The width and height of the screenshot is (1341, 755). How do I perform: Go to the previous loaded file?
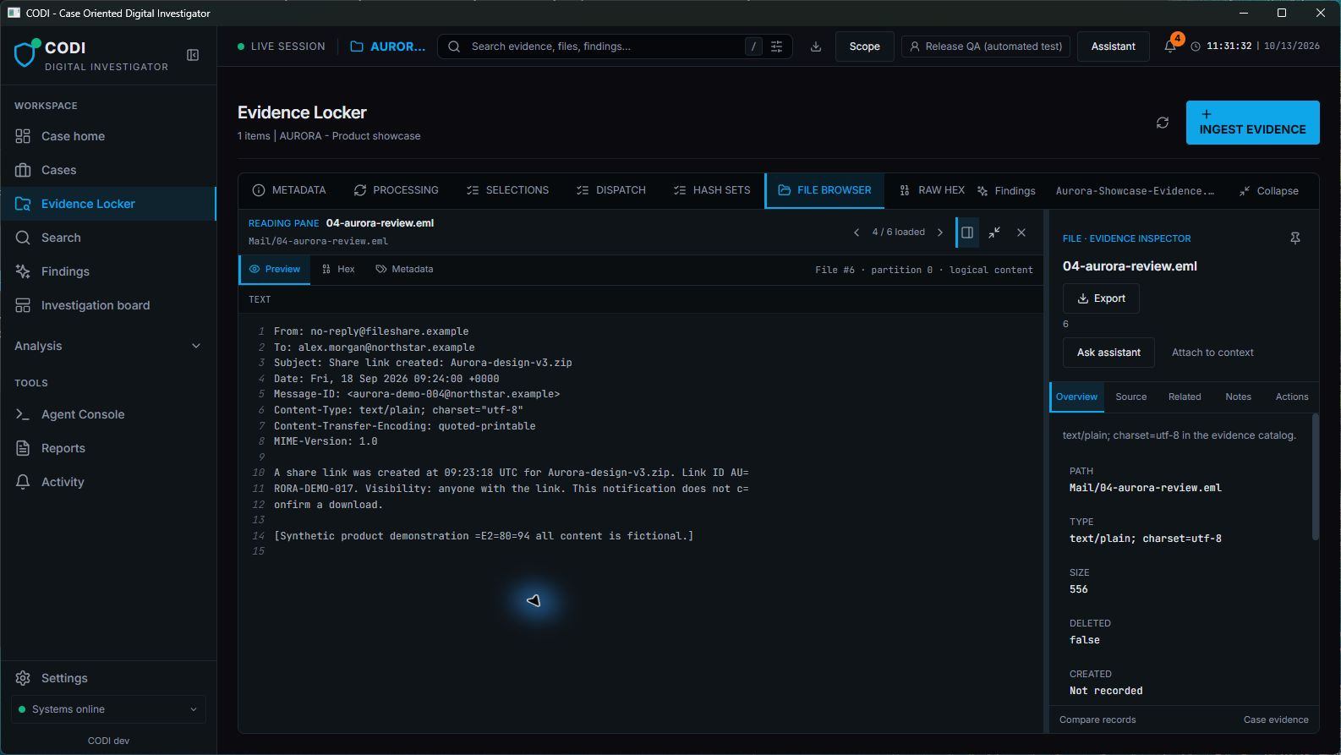(857, 233)
